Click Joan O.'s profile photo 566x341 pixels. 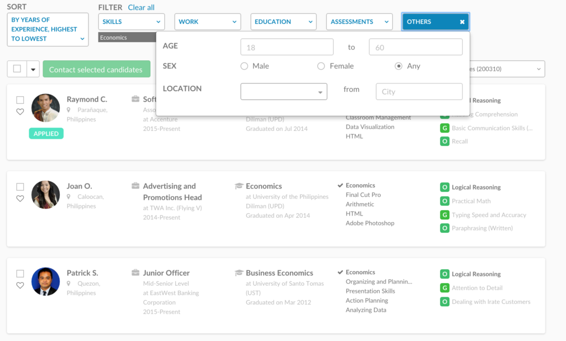(x=45, y=195)
